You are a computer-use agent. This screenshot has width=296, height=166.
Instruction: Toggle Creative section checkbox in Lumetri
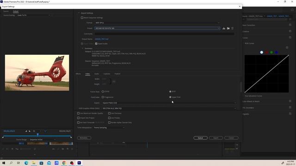tap(290, 31)
